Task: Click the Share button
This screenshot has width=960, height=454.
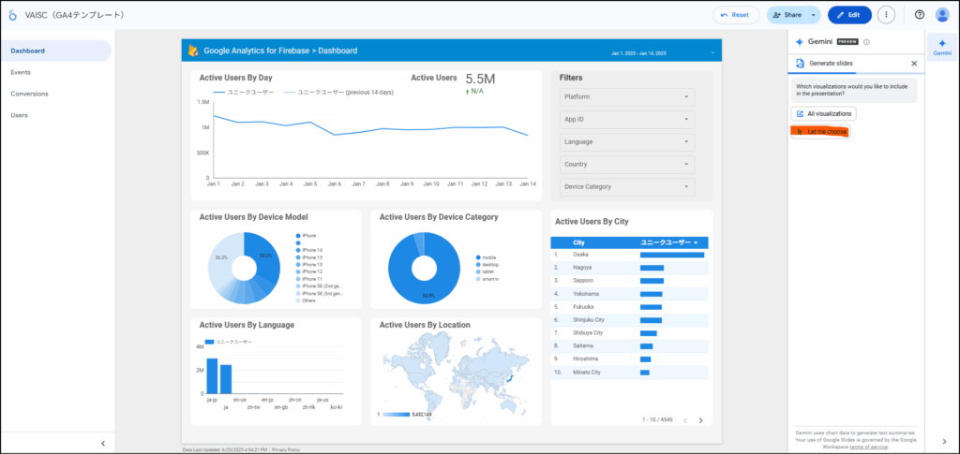Action: (787, 15)
